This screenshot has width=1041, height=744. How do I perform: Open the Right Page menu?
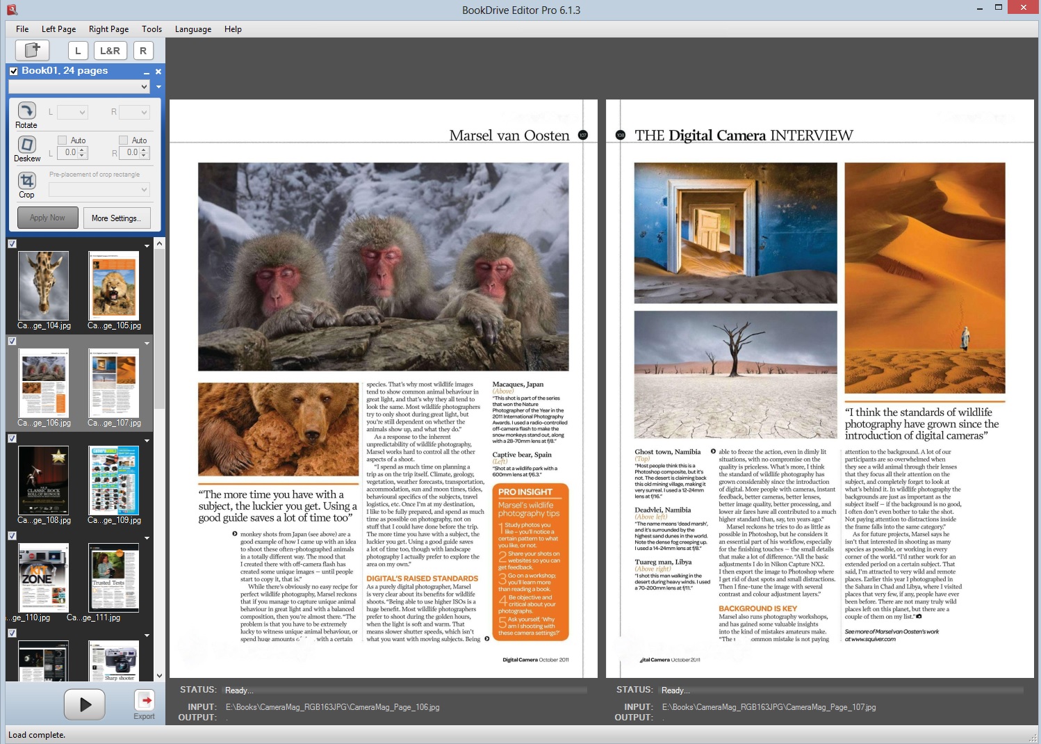(108, 29)
